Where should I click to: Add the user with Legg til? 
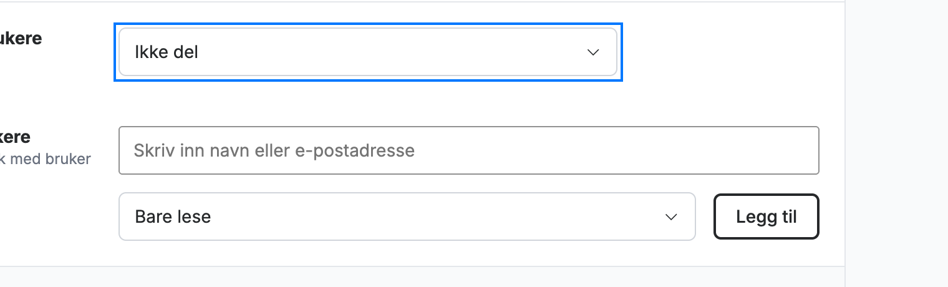(x=766, y=216)
